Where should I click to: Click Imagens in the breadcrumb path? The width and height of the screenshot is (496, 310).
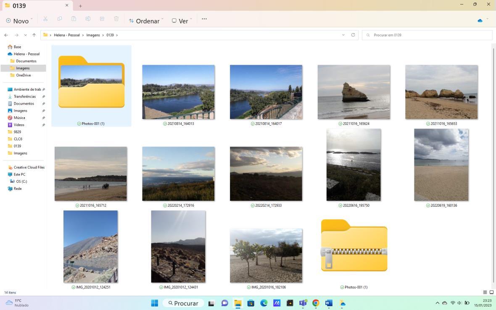(93, 35)
